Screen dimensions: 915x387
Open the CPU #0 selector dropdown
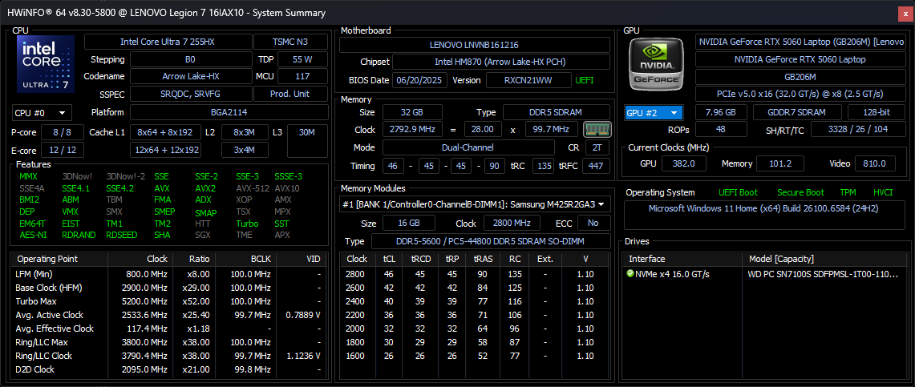click(x=42, y=113)
